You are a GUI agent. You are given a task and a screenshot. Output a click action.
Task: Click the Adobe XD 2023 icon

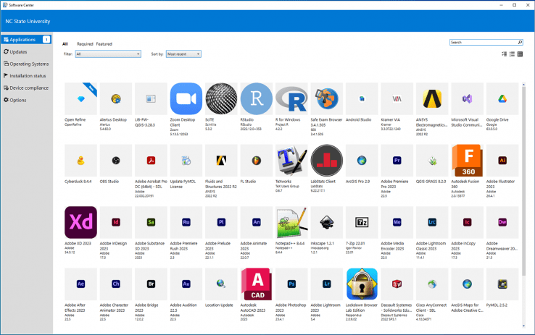80,222
